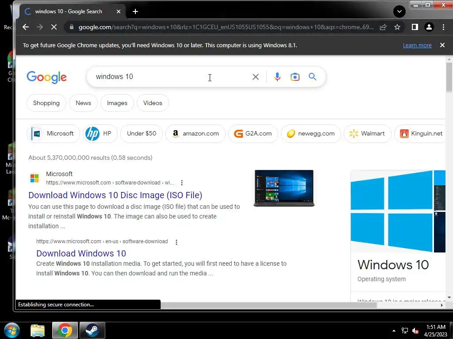This screenshot has width=453, height=339.
Task: Open the Download Windows 10 sub-result link
Action: click(81, 253)
